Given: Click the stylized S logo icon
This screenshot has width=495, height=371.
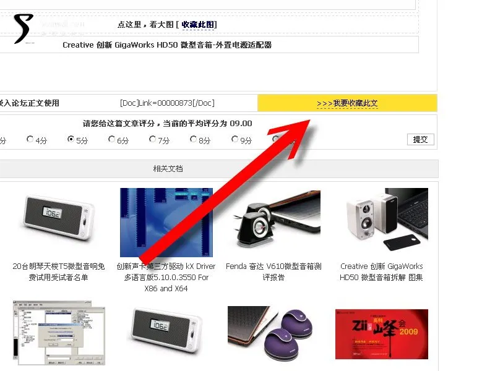Looking at the screenshot, I should 24,28.
